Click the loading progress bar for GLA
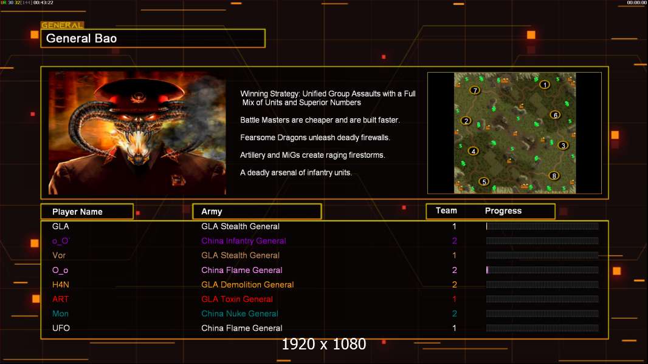Screen dimensions: 648x364 pos(542,226)
